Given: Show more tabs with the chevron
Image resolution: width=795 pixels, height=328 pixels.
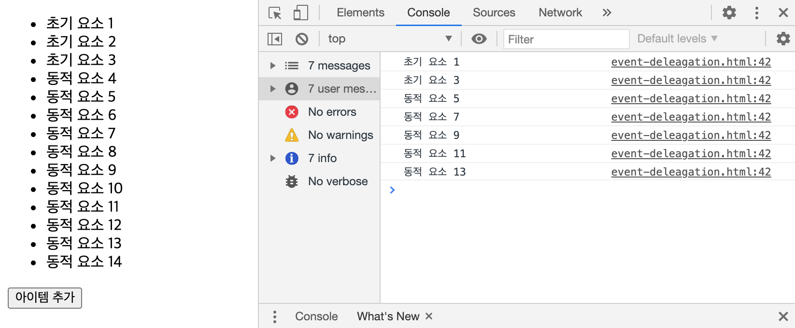Looking at the screenshot, I should 607,13.
